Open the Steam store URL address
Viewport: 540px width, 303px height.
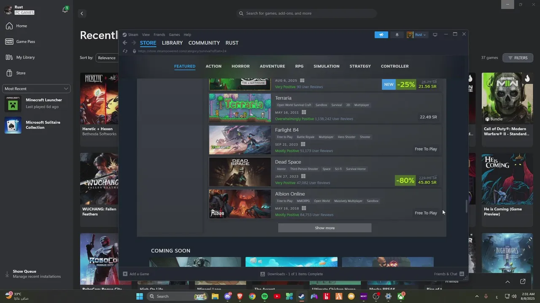pos(182,51)
